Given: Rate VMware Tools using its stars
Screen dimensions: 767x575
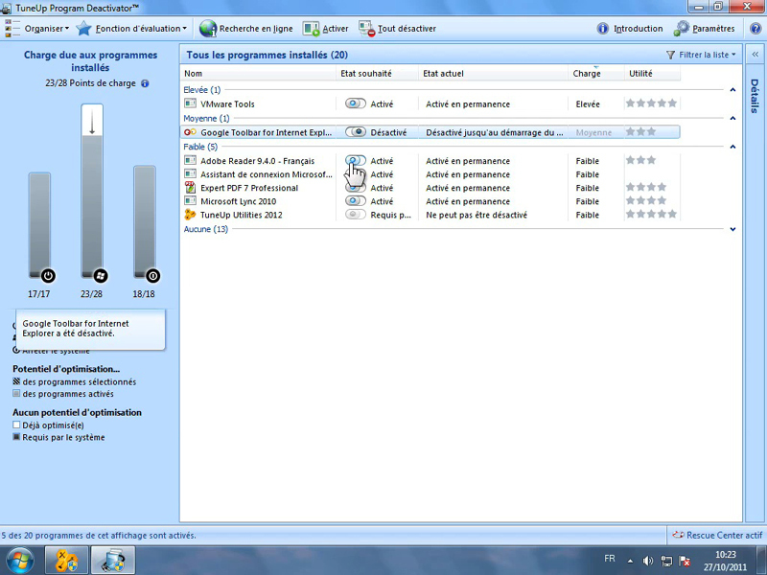Looking at the screenshot, I should tap(651, 103).
